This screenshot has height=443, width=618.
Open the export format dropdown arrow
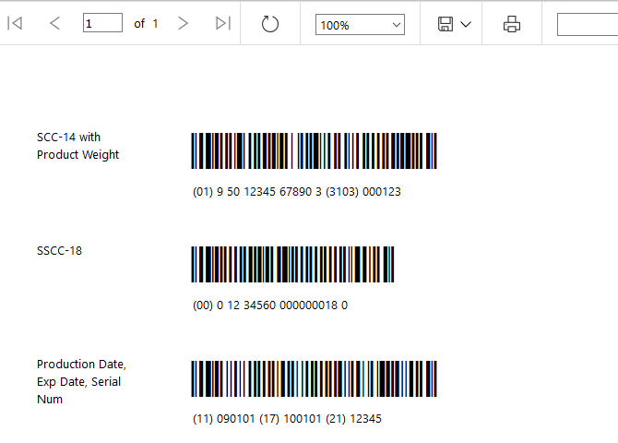click(466, 25)
